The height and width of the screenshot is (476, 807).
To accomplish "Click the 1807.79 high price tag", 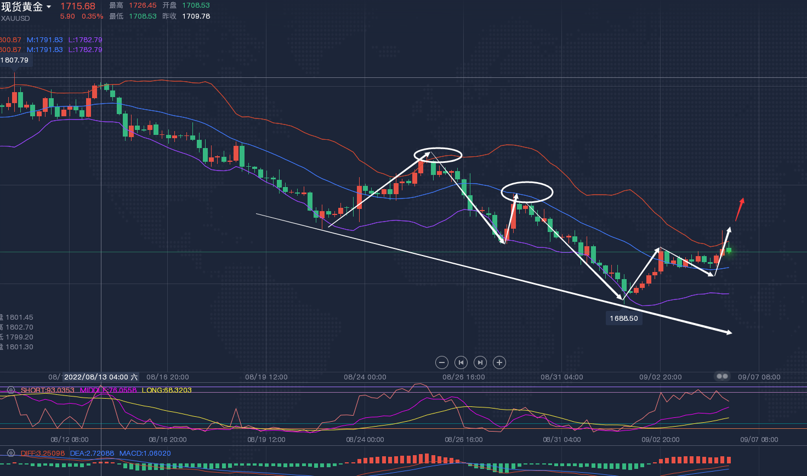I will 15,60.
